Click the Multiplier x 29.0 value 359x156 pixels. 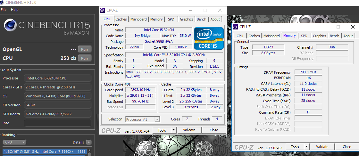pyautogui.click(x=141, y=95)
